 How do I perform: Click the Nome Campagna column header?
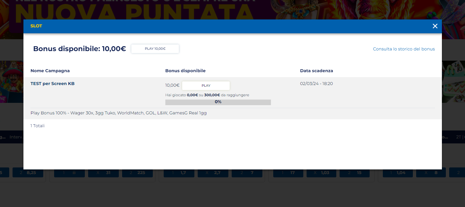tap(50, 71)
